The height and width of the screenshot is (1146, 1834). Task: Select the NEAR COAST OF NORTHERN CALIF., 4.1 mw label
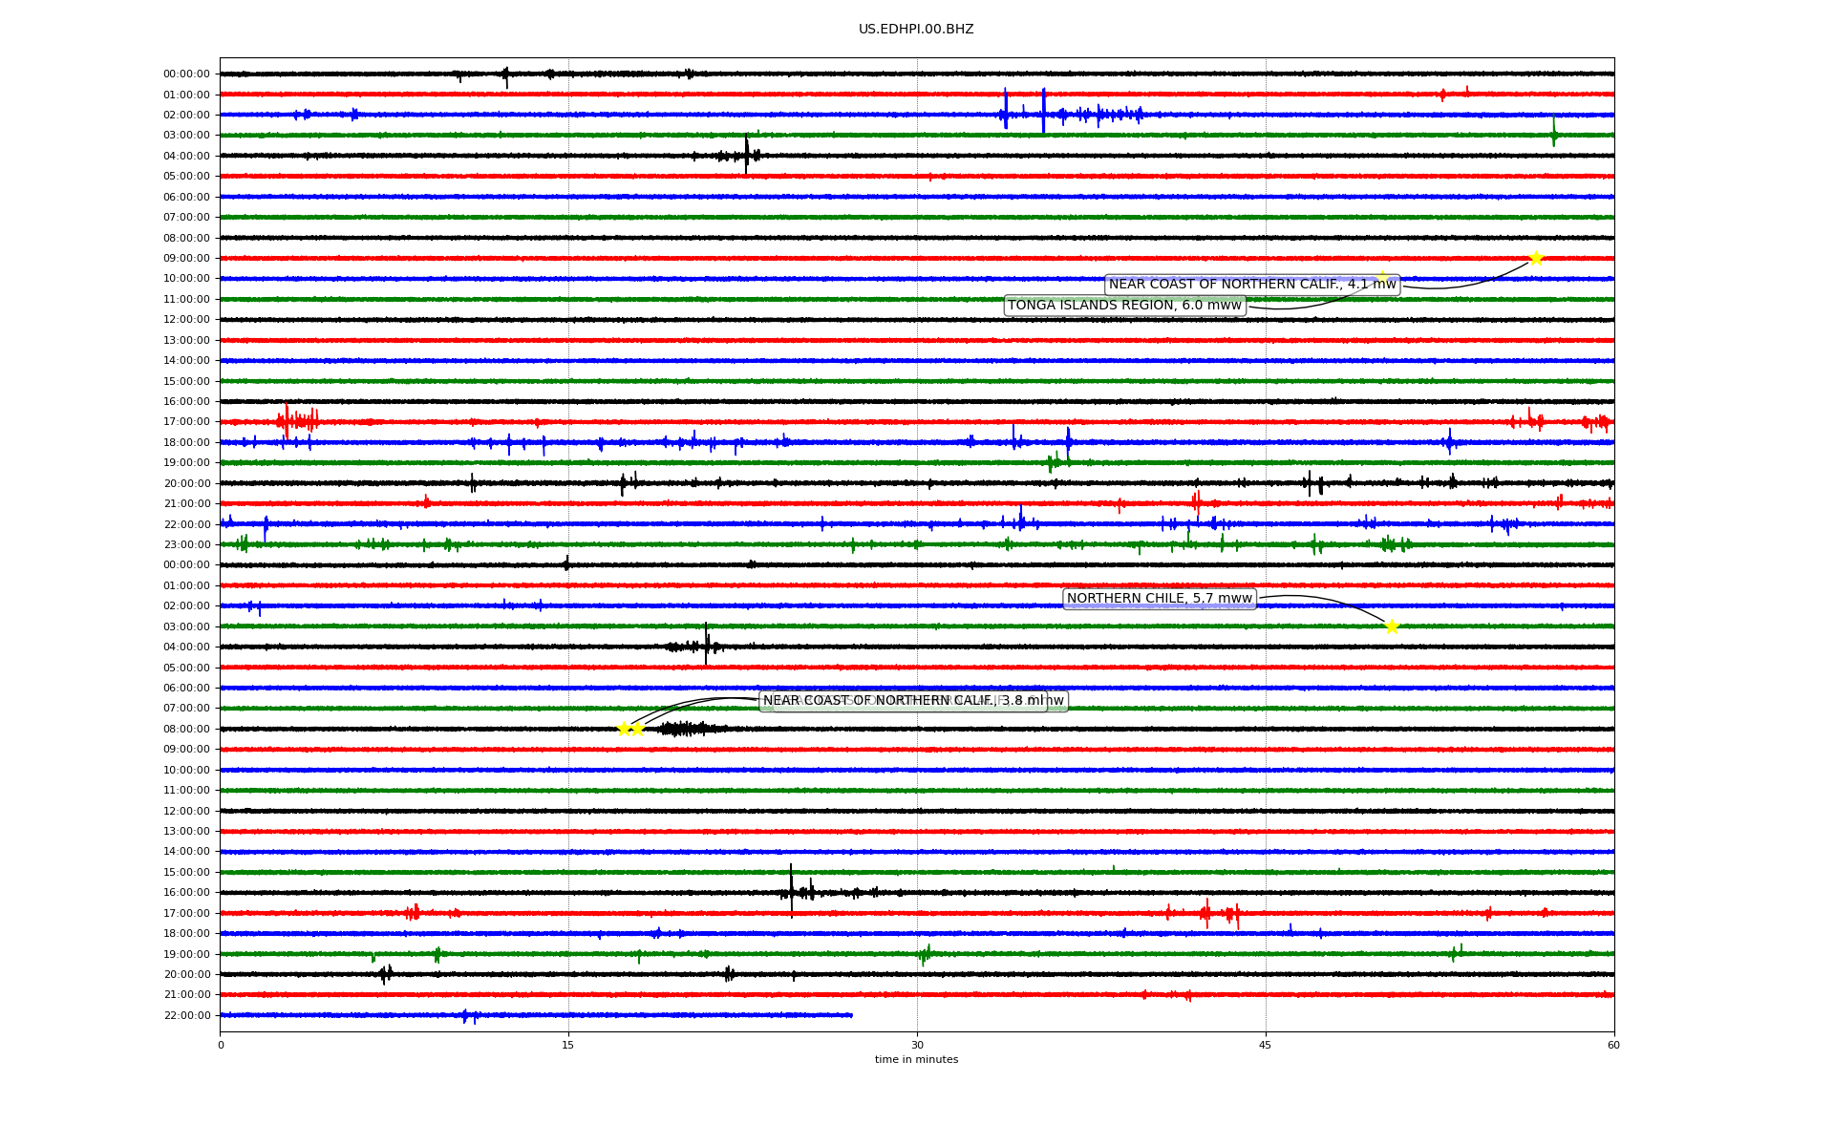tap(1252, 285)
